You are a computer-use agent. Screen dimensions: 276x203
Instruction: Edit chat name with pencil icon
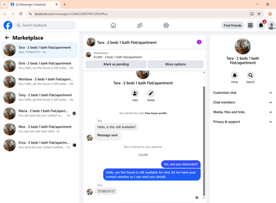[x=151, y=94]
